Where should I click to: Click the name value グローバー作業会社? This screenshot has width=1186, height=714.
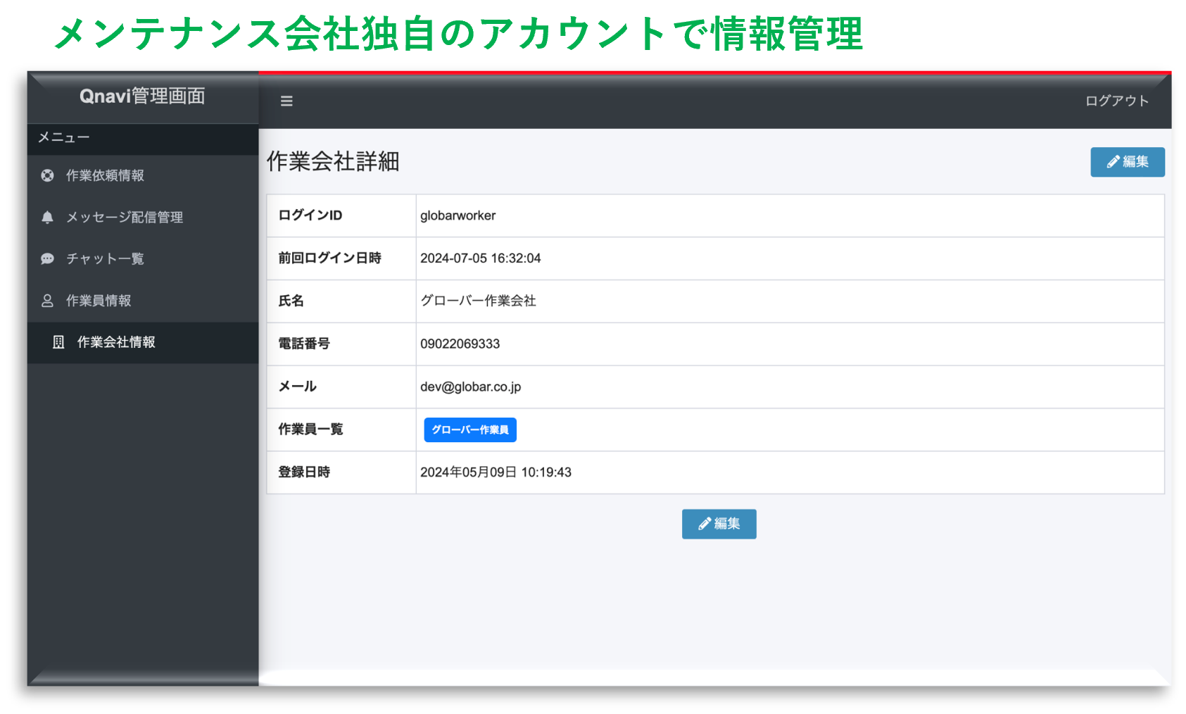[478, 301]
